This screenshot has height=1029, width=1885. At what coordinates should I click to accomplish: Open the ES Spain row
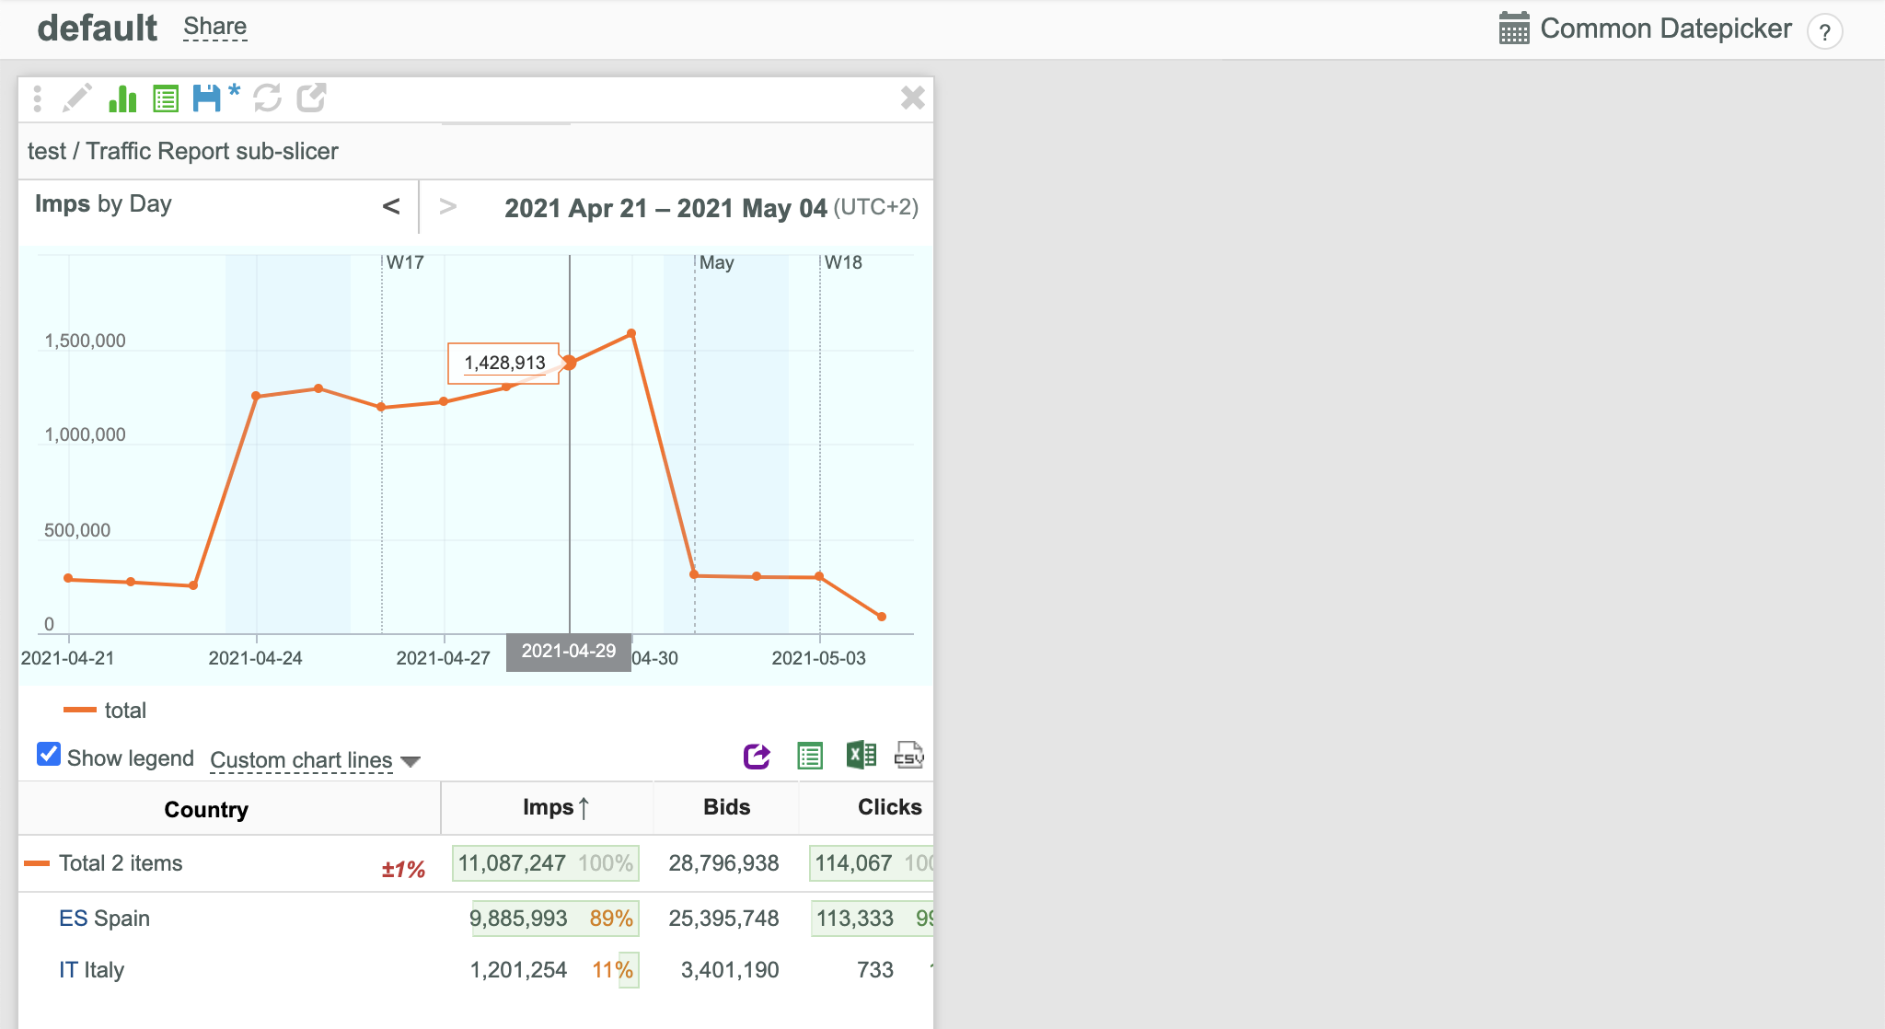click(x=104, y=919)
